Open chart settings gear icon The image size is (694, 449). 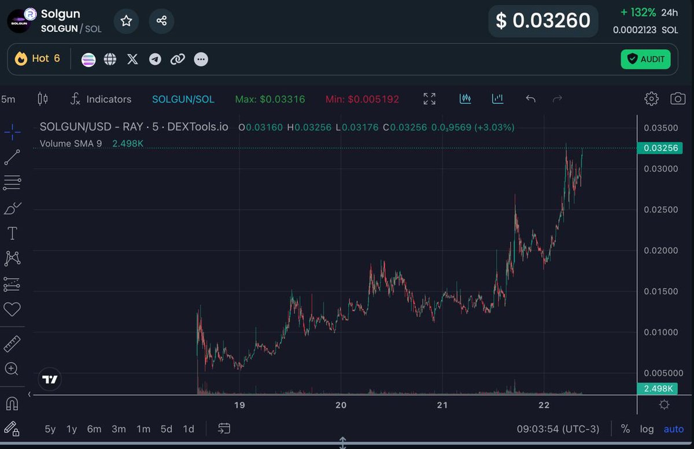[651, 99]
